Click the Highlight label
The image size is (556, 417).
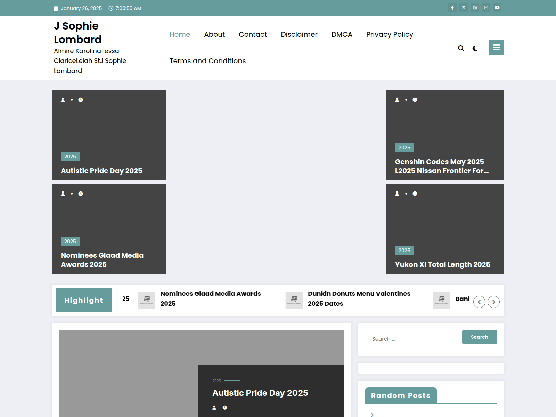pos(84,300)
